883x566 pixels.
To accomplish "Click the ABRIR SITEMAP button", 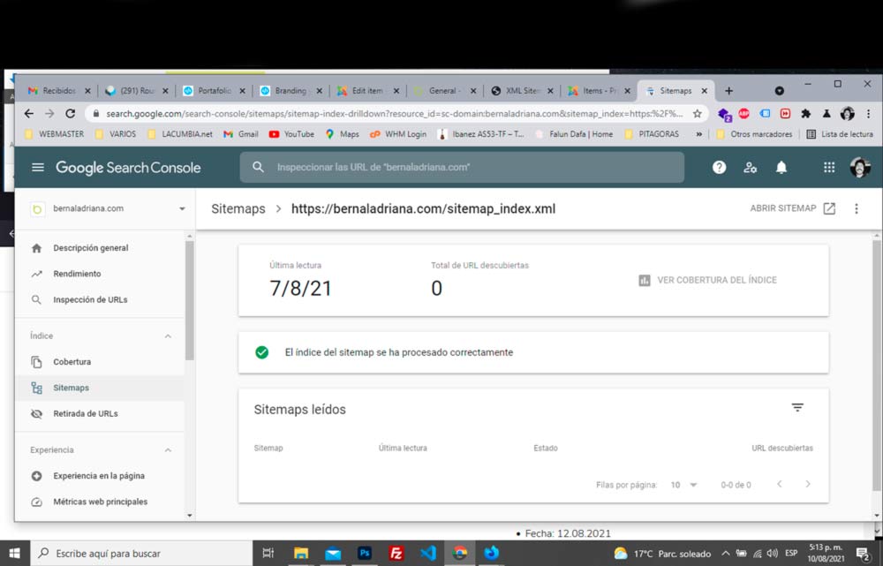I will [x=792, y=208].
